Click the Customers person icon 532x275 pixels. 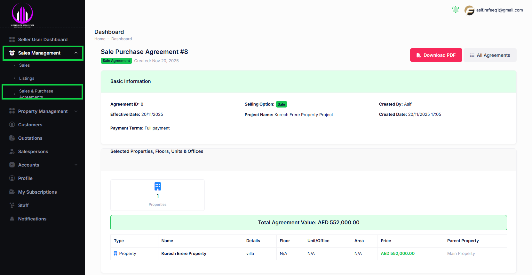point(12,124)
